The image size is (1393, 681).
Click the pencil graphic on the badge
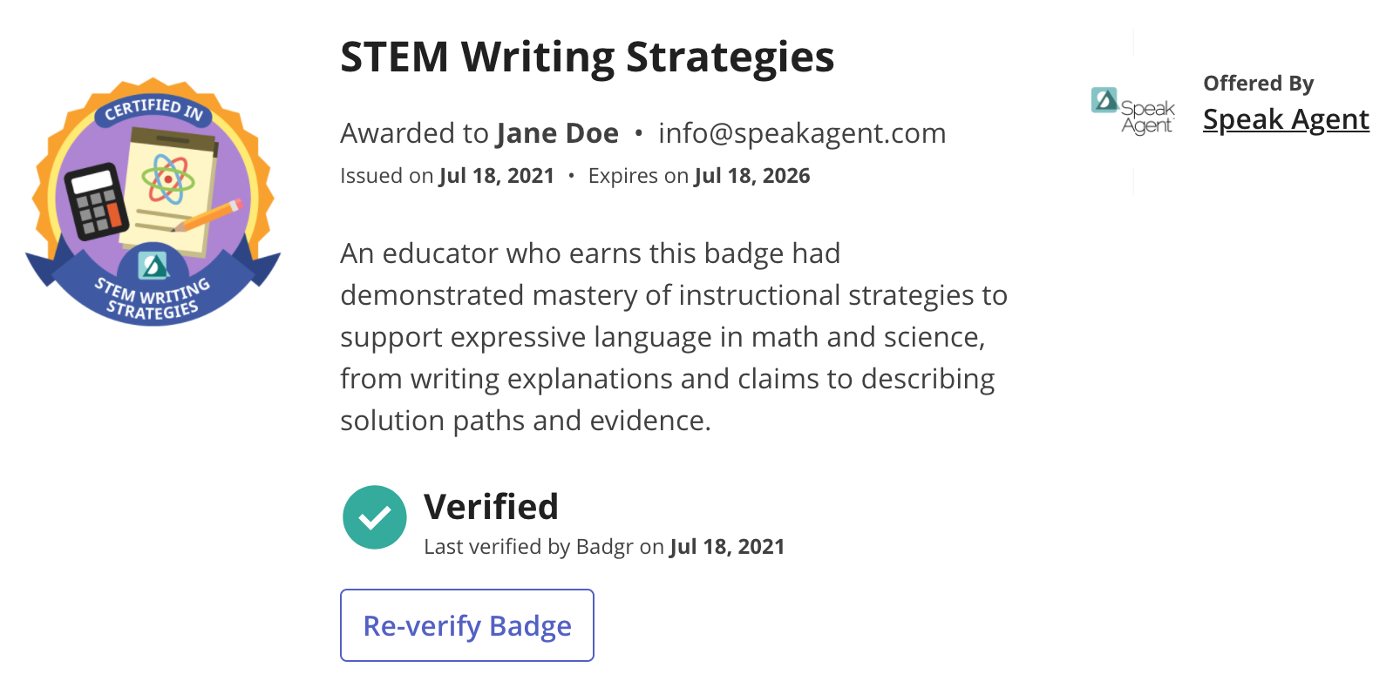(x=207, y=215)
